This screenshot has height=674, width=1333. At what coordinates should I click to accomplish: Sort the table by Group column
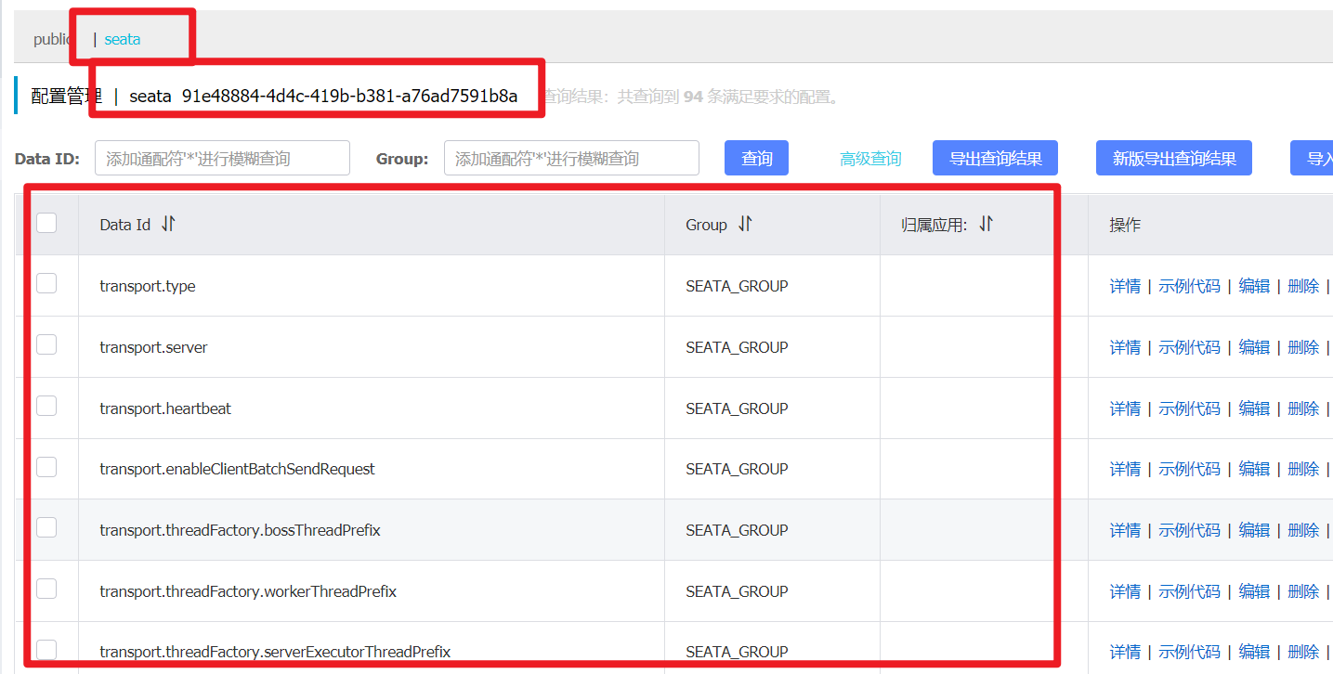(x=745, y=224)
